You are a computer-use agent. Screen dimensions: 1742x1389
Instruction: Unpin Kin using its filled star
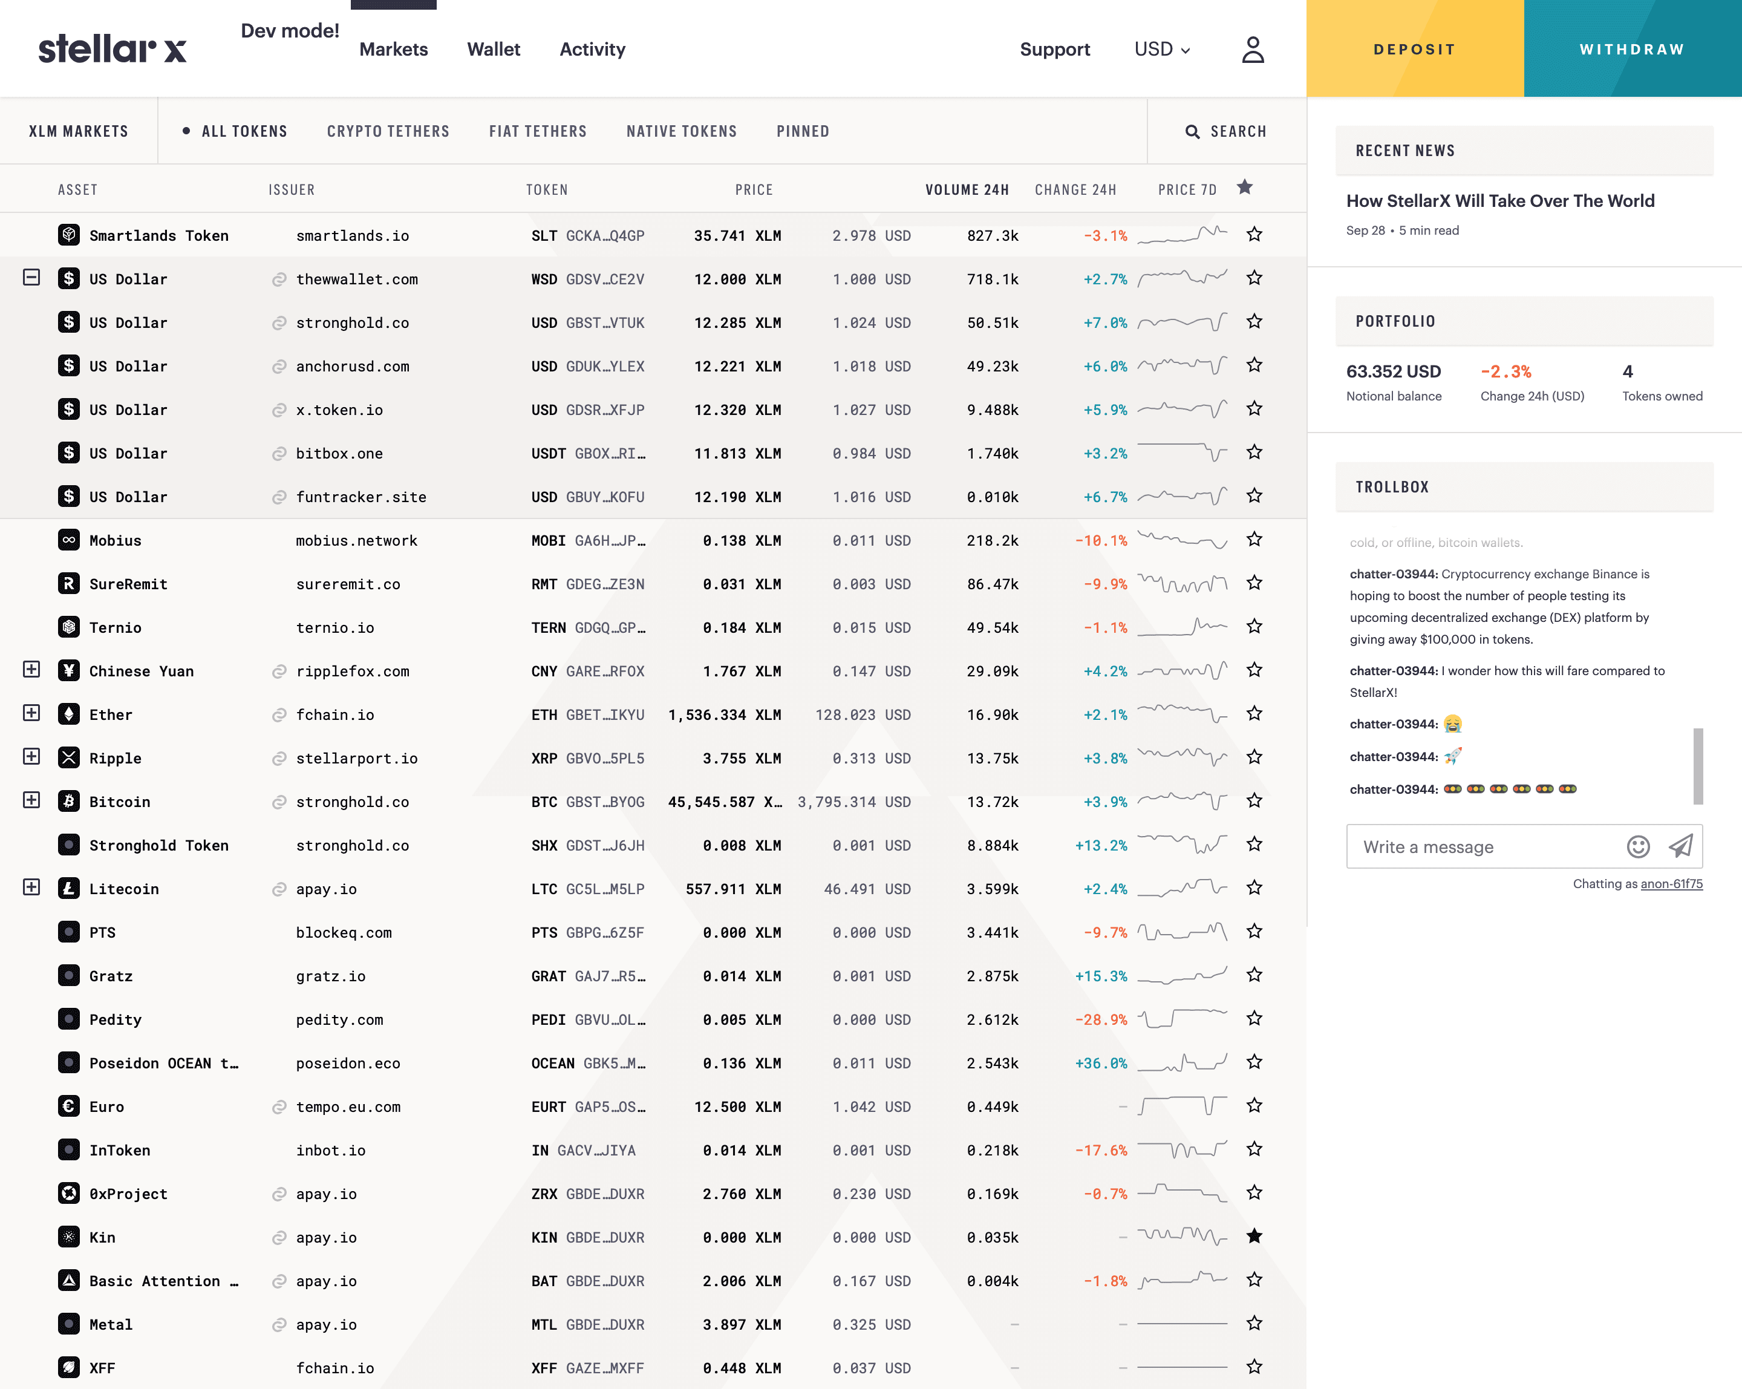tap(1254, 1235)
